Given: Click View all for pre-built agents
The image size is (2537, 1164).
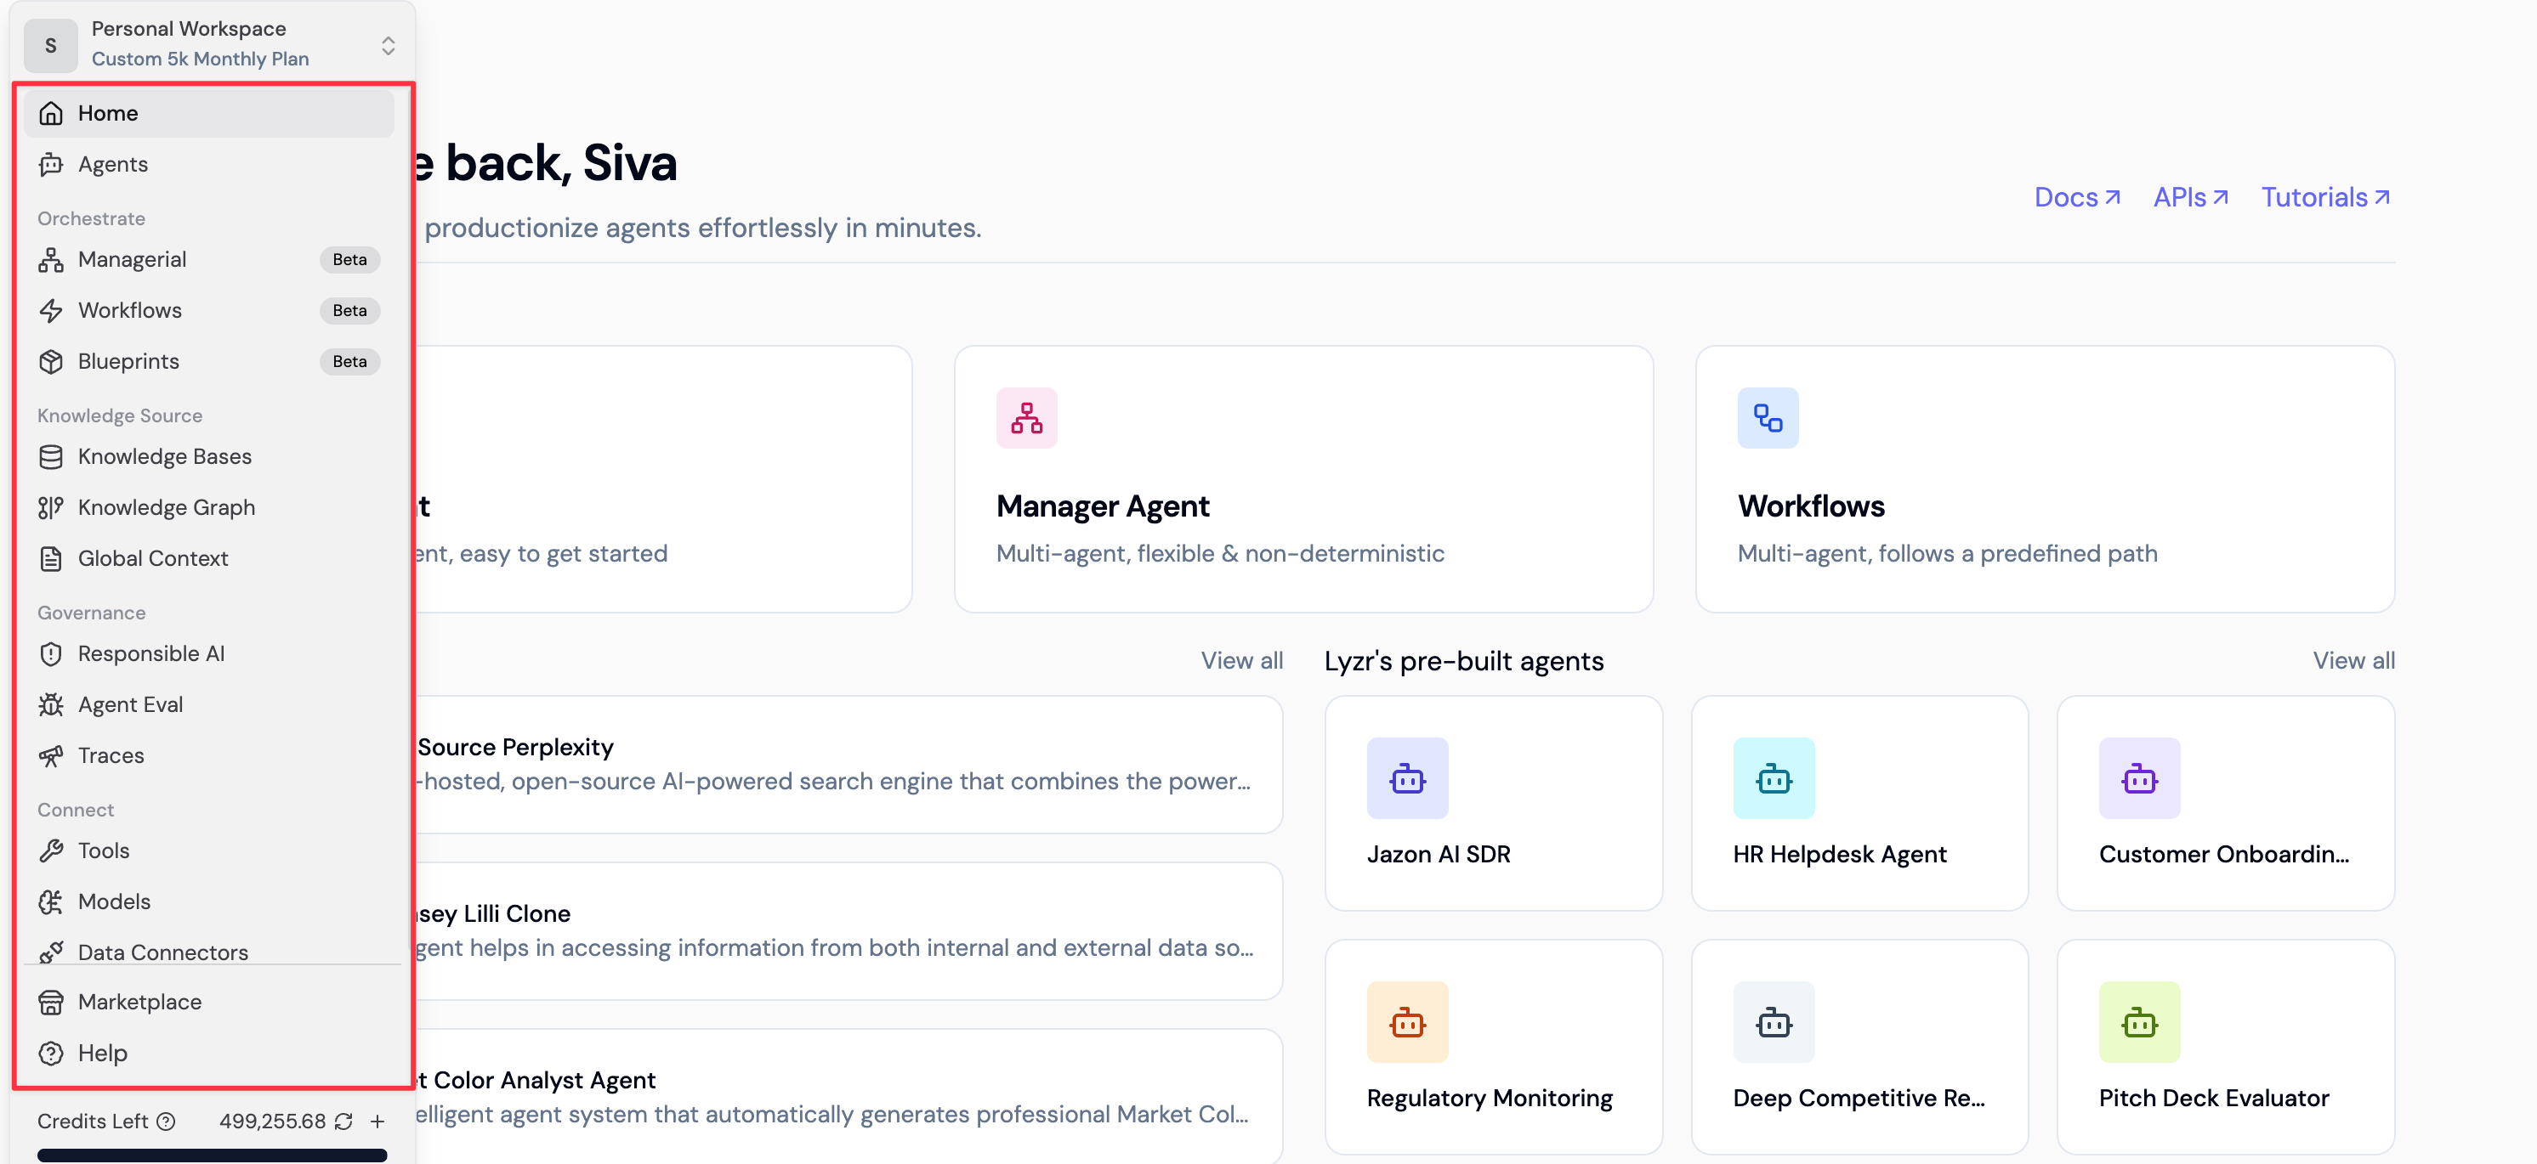Looking at the screenshot, I should point(2353,661).
